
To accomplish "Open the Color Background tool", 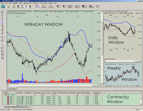I will coord(92,7).
